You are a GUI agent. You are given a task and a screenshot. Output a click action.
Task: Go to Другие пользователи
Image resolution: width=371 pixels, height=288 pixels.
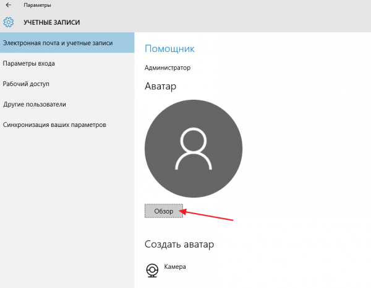[x=67, y=104]
